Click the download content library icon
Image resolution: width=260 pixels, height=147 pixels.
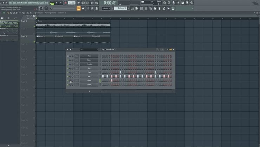pos(173,8)
